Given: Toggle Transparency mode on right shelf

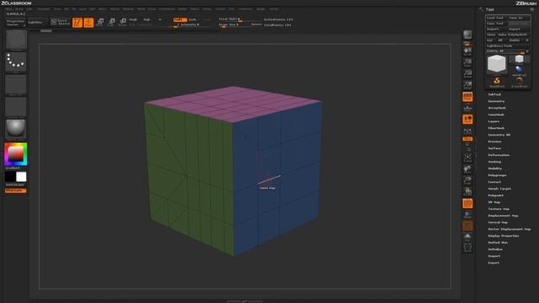Looking at the screenshot, I should 467,215.
